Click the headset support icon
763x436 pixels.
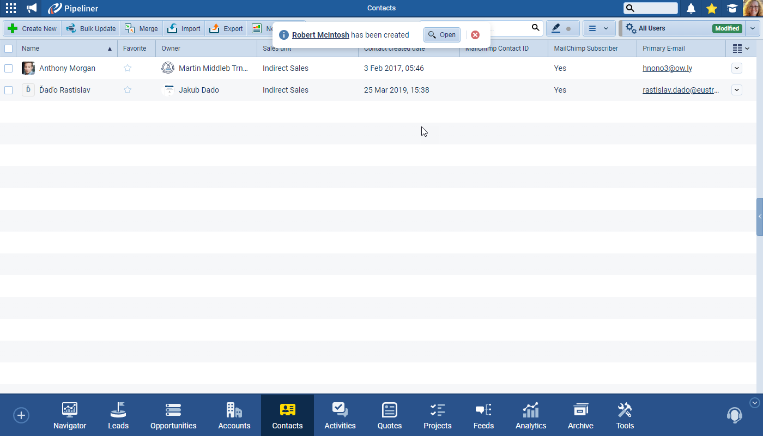pyautogui.click(x=734, y=415)
